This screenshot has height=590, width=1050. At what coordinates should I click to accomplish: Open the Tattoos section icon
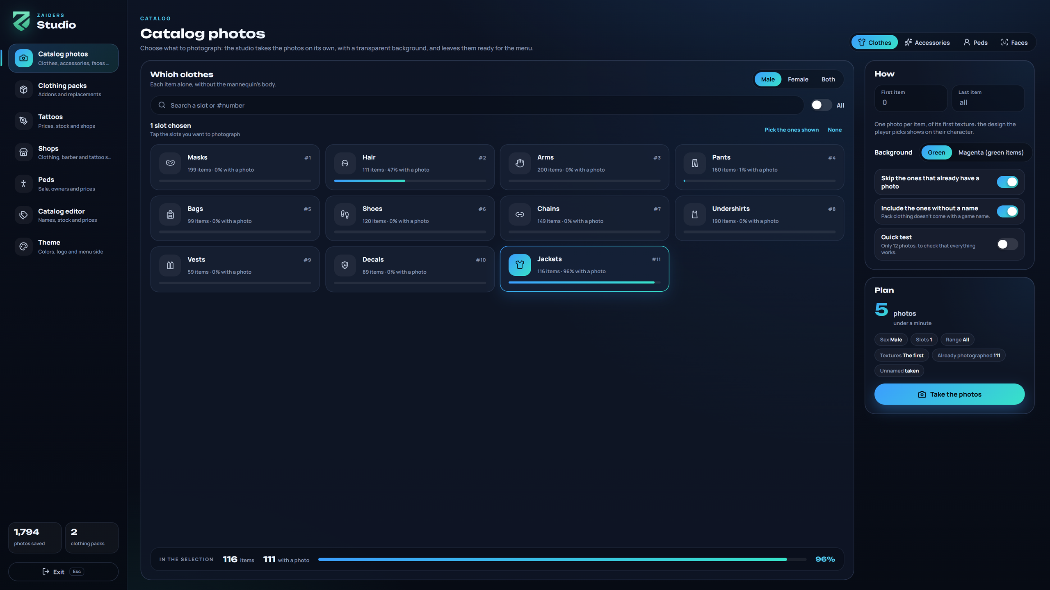pyautogui.click(x=23, y=121)
